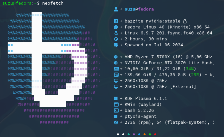Viewport: 224px width, 137px height.
Task: Click the typed neofetch command
Action: [53, 3]
